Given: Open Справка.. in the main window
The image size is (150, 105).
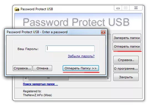Looking at the screenshot, I should pyautogui.click(x=126, y=60).
